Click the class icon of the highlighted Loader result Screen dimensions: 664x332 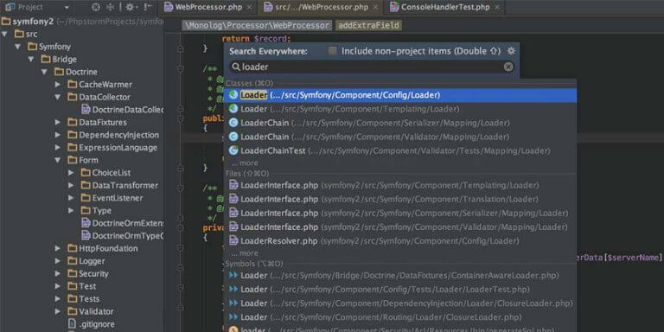point(233,95)
